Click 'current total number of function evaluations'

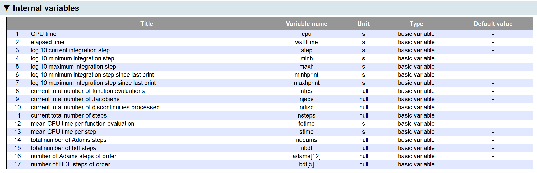click(x=88, y=91)
